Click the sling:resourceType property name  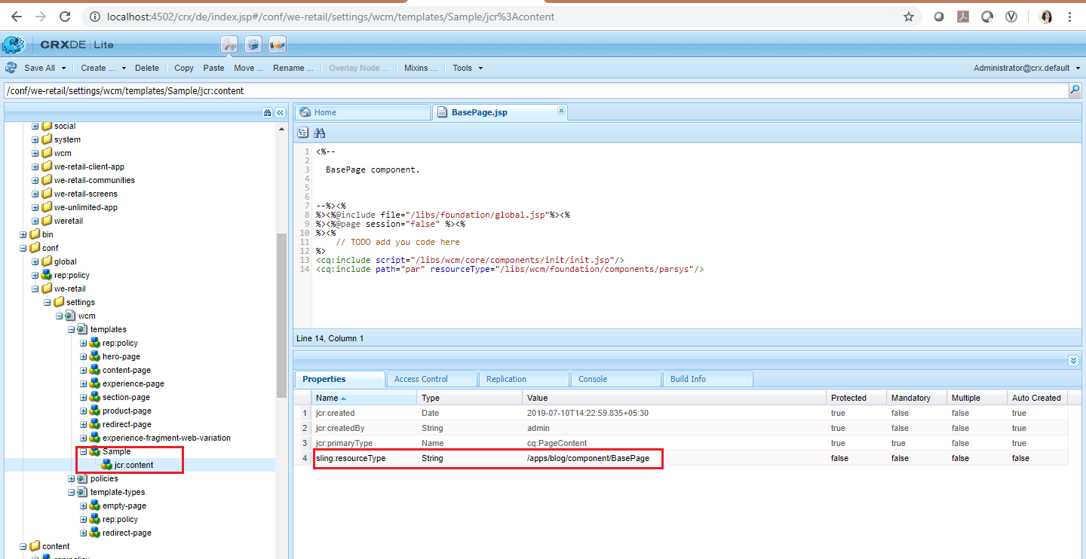[x=350, y=458]
